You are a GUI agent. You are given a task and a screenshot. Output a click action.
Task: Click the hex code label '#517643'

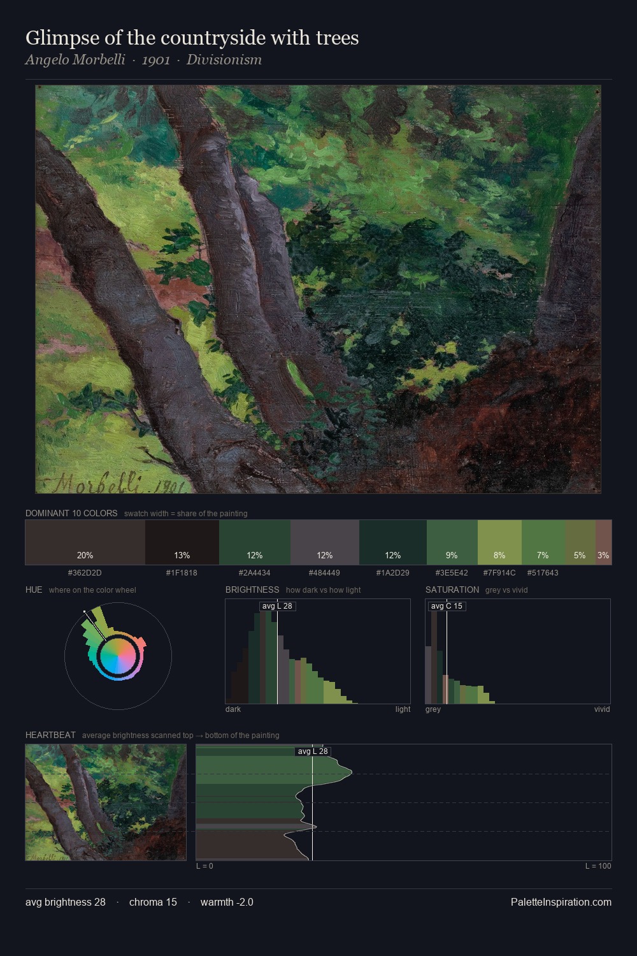[x=543, y=573]
